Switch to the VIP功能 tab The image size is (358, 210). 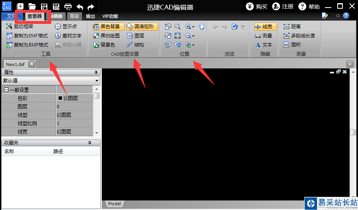click(x=110, y=16)
